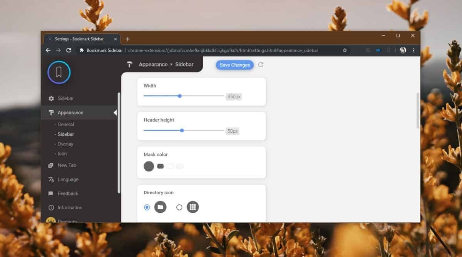The height and width of the screenshot is (257, 462).
Task: Open the bookmarks star dropdown
Action: 345,50
